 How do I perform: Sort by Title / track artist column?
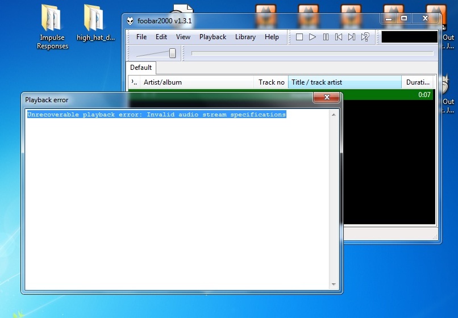pos(344,82)
